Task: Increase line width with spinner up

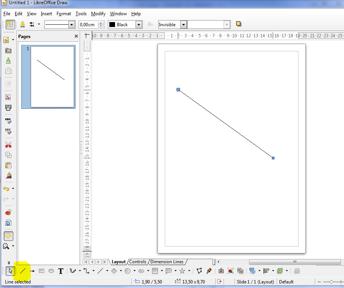Action: [x=101, y=23]
